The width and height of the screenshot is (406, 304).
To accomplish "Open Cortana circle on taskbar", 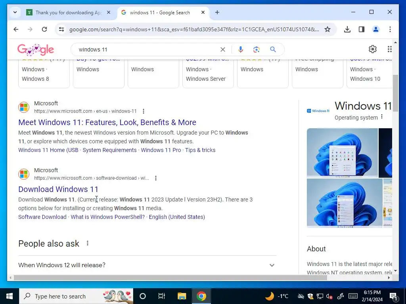I will pos(143,296).
